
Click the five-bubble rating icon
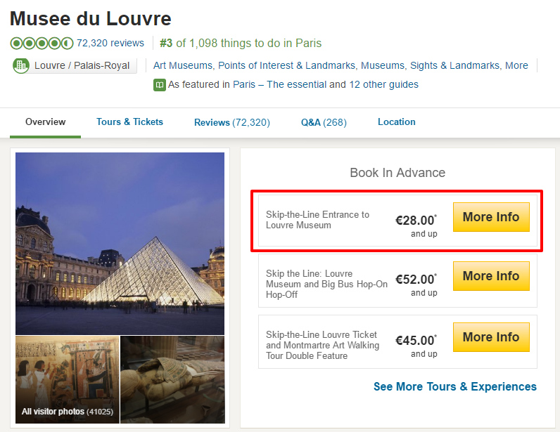click(x=42, y=44)
